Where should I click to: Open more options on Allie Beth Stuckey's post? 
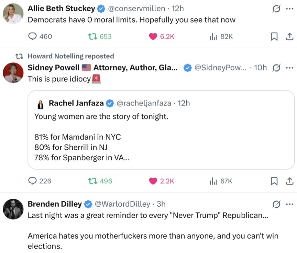pos(289,9)
